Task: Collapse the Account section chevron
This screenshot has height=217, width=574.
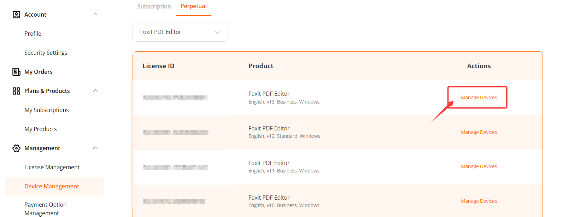Action: pos(95,14)
